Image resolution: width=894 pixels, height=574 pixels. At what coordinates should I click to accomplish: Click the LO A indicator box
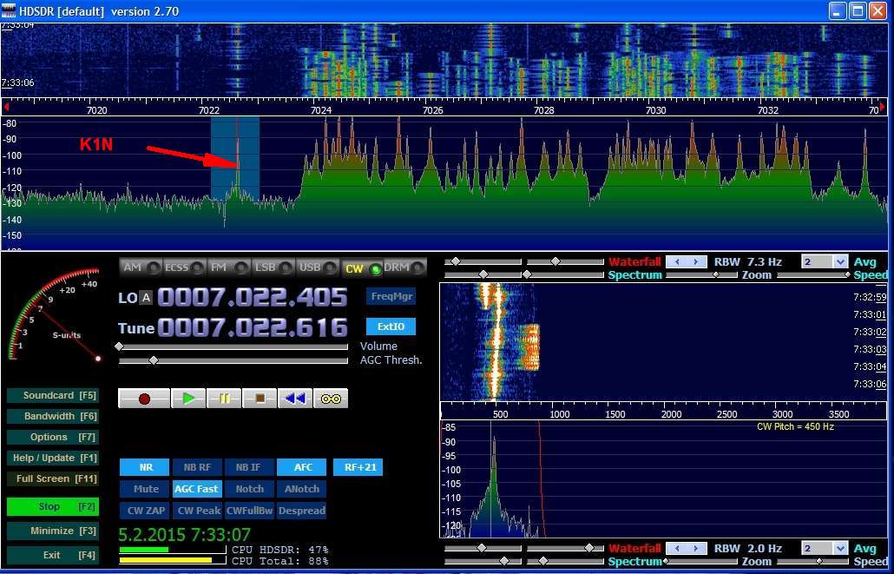click(x=146, y=298)
